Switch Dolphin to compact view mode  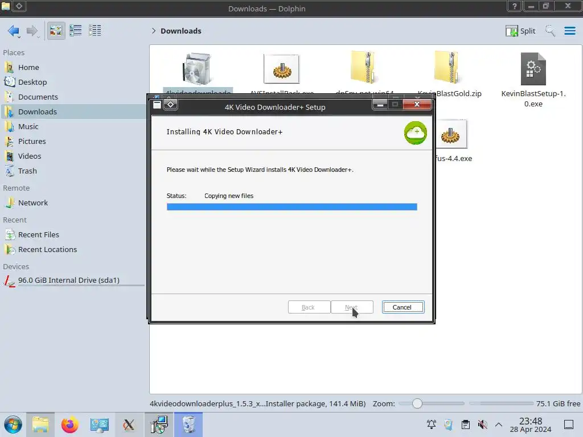point(76,31)
